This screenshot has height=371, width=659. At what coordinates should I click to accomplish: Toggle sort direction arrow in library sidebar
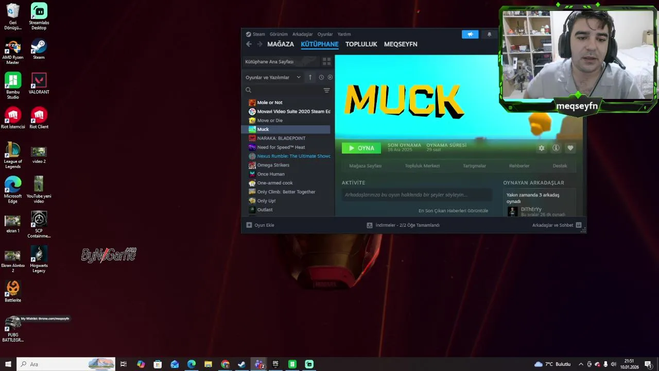click(310, 77)
